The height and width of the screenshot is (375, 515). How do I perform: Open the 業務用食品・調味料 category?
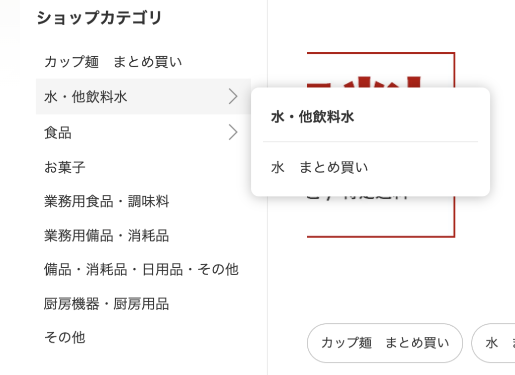pyautogui.click(x=107, y=201)
